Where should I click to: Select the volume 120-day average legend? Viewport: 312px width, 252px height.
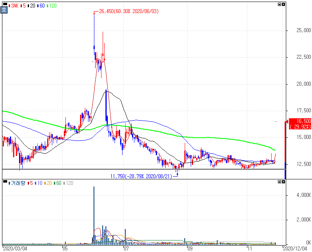pyautogui.click(x=69, y=183)
